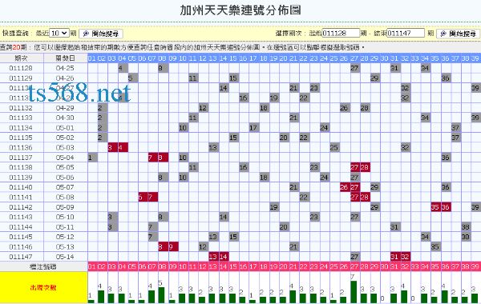Click period number 011136

(21, 147)
